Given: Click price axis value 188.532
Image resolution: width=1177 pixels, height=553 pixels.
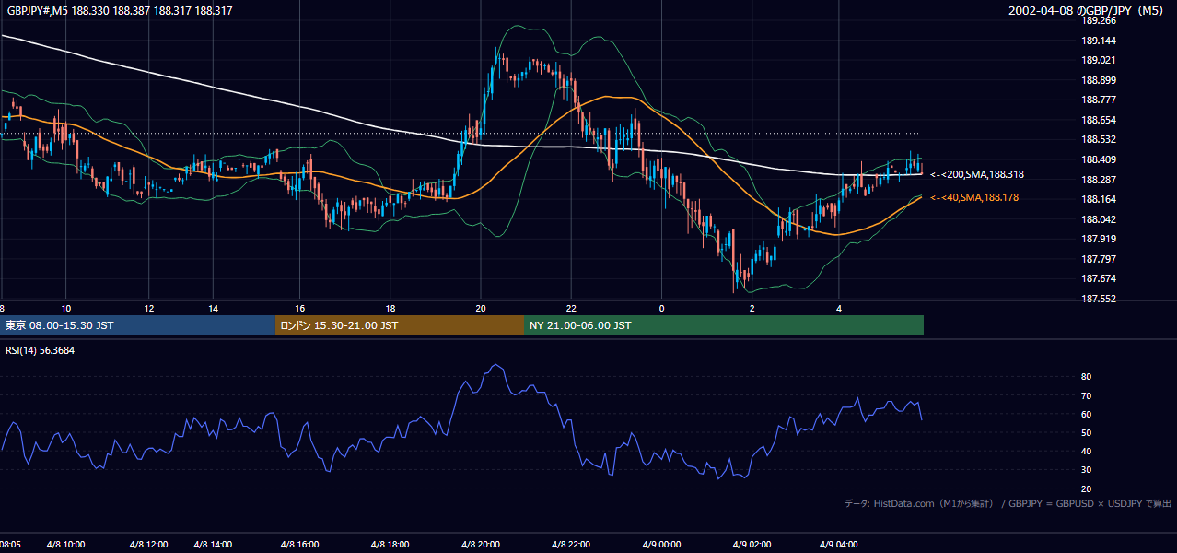Looking at the screenshot, I should click(1099, 139).
